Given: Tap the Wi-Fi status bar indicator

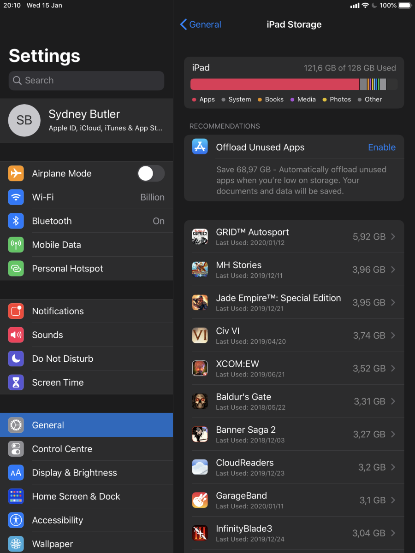Looking at the screenshot, I should click(x=365, y=6).
